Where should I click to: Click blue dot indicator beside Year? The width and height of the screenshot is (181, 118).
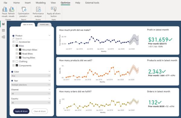12,81
